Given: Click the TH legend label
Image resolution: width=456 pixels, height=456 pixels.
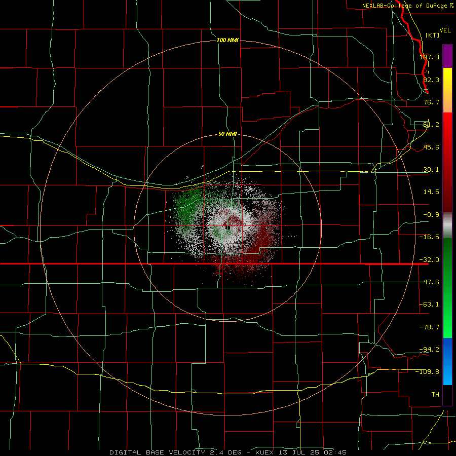Looking at the screenshot, I should coord(435,394).
